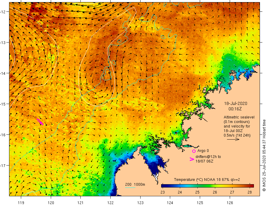The height and width of the screenshot is (205, 266).
Task: Click the color bar value 24
Action: coord(180,192)
